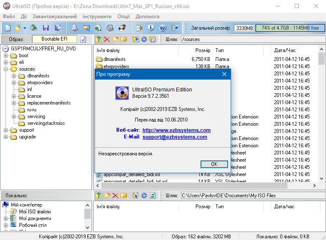Create new folder in local pane

[107, 196]
